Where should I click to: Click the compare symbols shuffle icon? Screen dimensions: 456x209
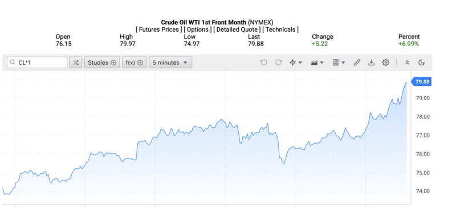(76, 62)
